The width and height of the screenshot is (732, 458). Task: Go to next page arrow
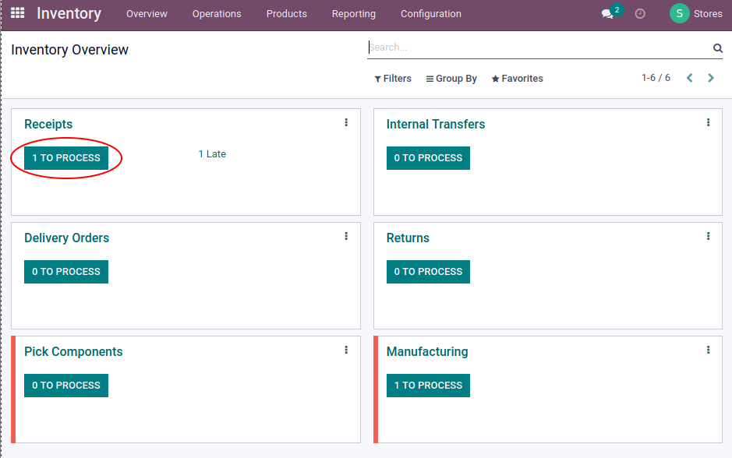[710, 78]
